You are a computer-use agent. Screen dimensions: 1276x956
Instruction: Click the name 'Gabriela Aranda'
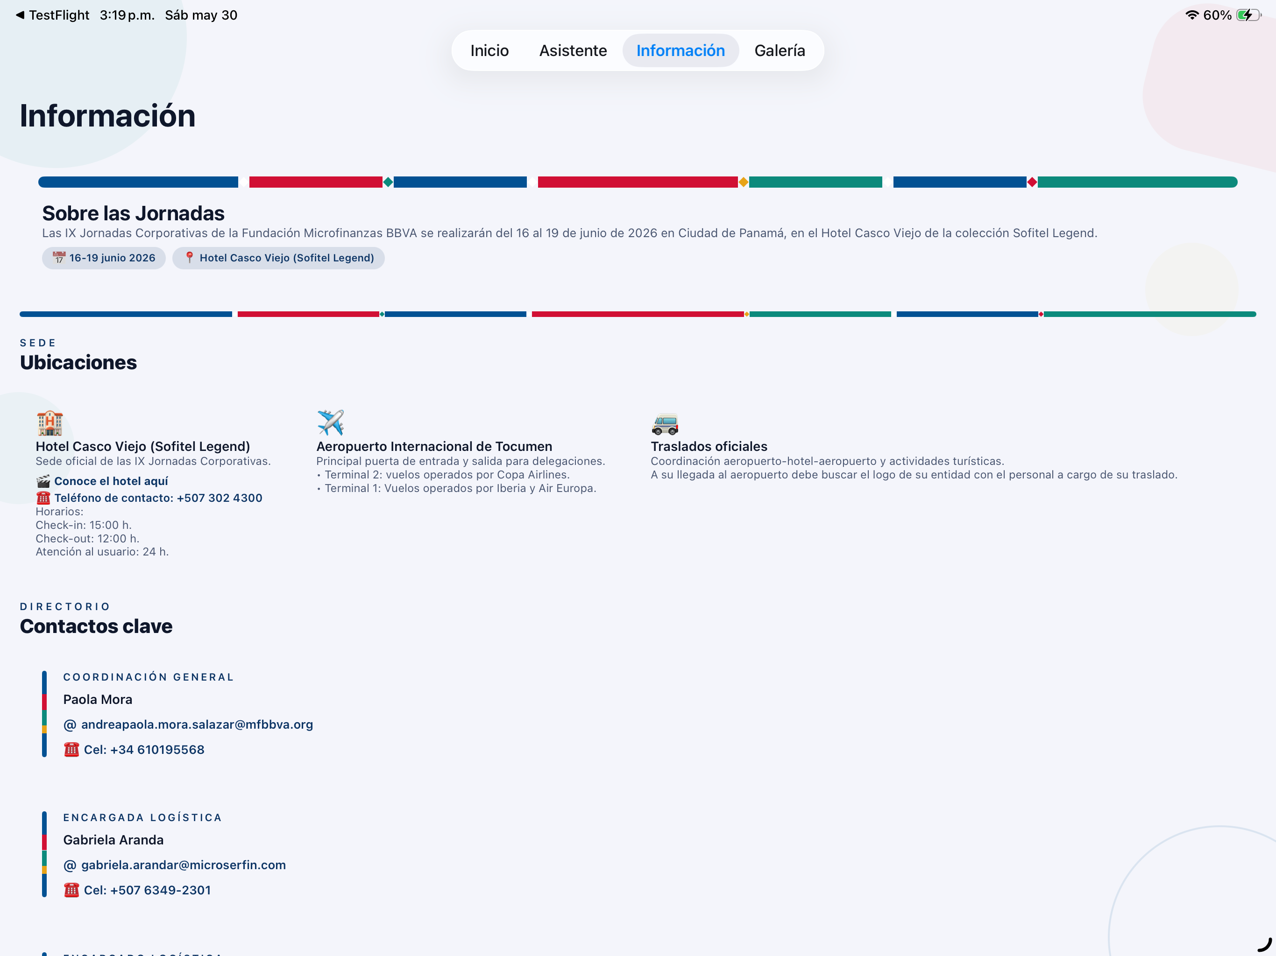pos(113,840)
